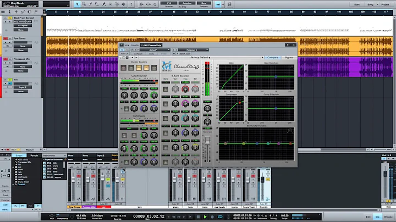
Task: Open the plugin preset 'default' dropdown
Action: pyautogui.click(x=155, y=50)
